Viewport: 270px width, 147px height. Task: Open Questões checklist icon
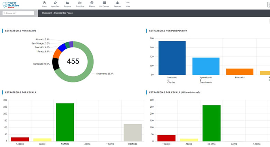[55, 3]
